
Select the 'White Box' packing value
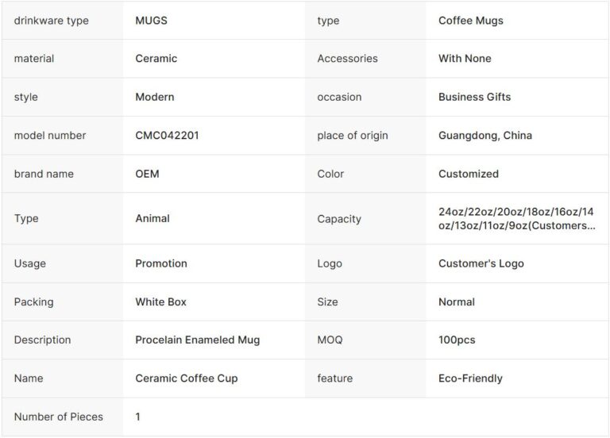click(161, 302)
